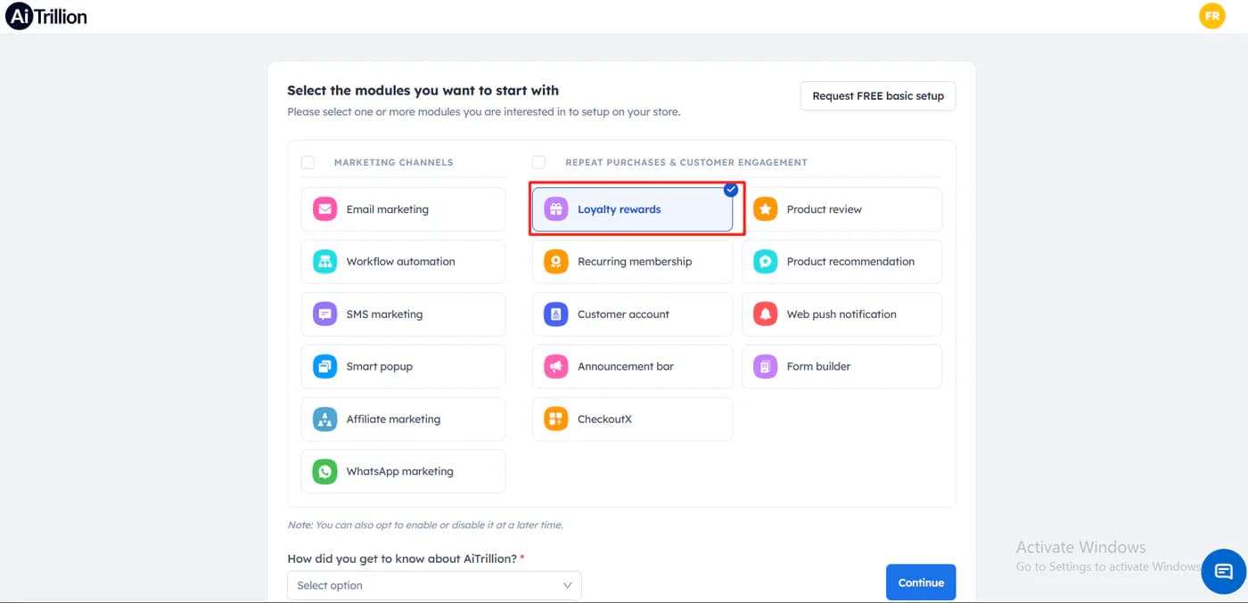This screenshot has width=1248, height=603.
Task: Click the Announcement bar megaphone icon
Action: tap(556, 366)
